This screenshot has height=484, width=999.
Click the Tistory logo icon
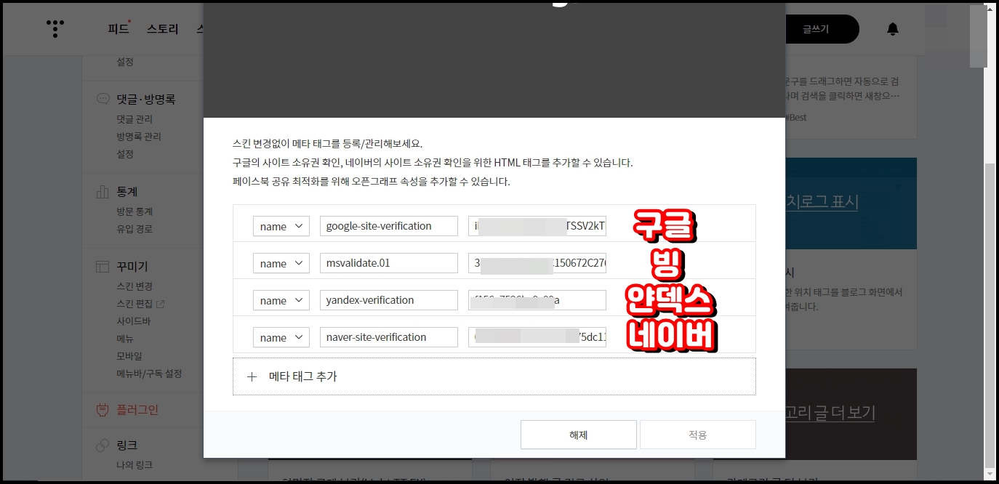(x=55, y=28)
